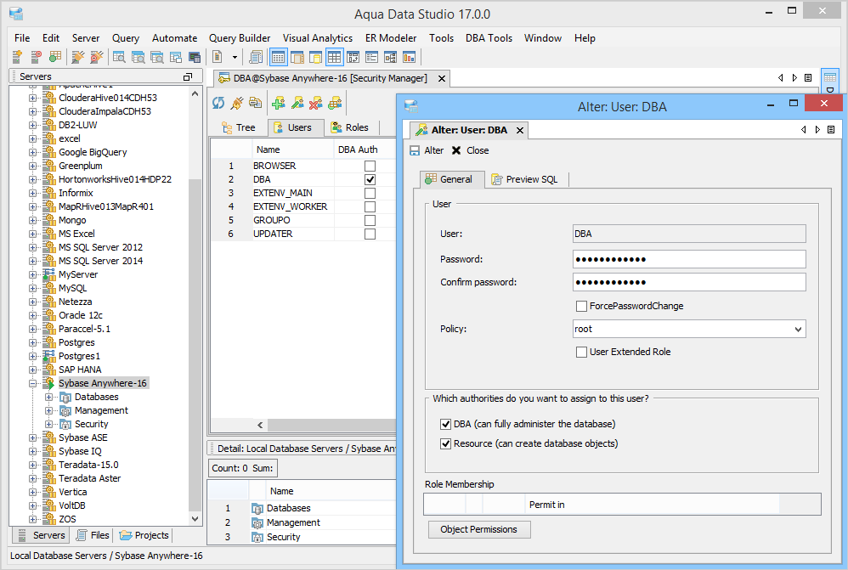Open the Policy dropdown showing root
Viewport: 848px width, 570px height.
click(x=689, y=329)
